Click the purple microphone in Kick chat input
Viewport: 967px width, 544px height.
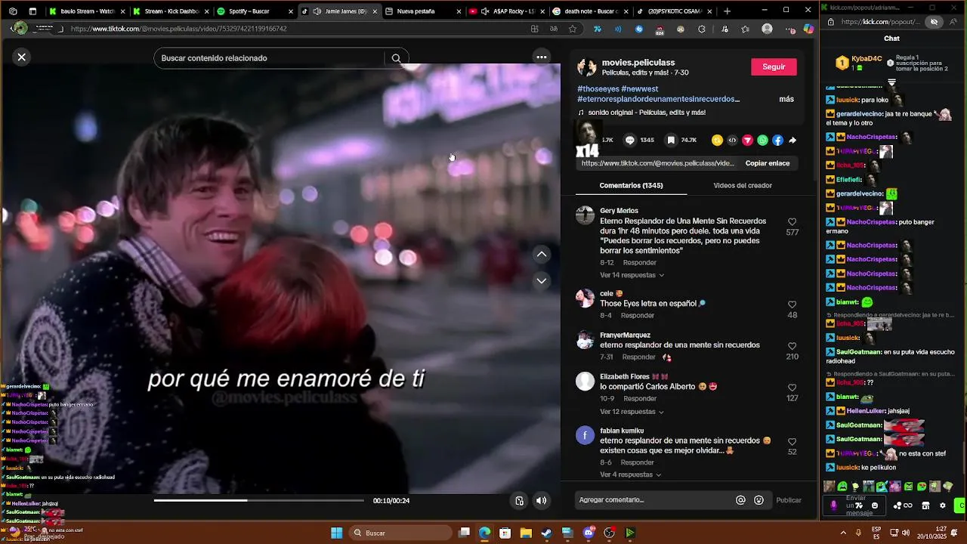pos(834,505)
